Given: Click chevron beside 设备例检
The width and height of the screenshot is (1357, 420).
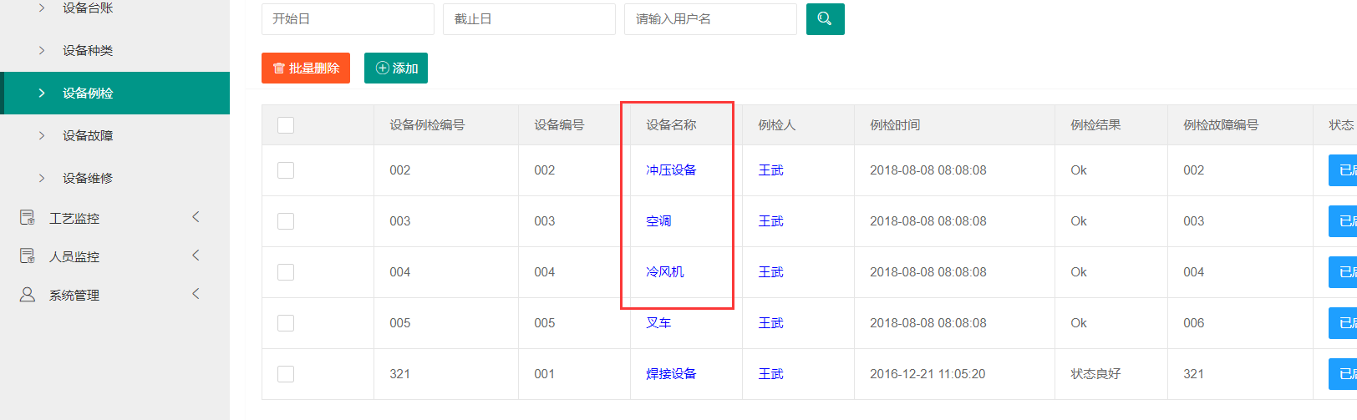Looking at the screenshot, I should (42, 94).
